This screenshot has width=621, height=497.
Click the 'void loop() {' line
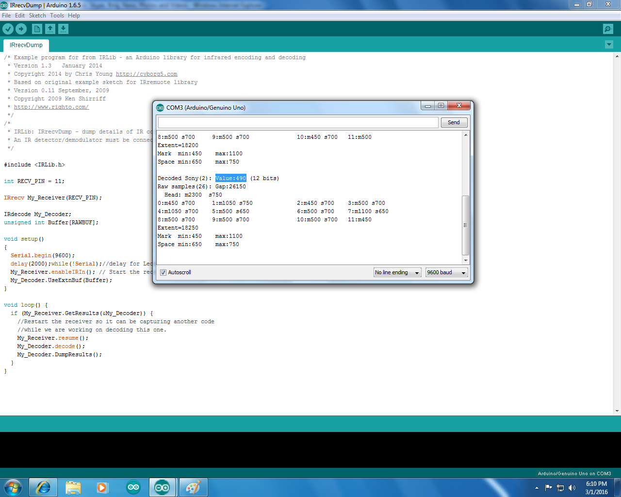[26, 305]
